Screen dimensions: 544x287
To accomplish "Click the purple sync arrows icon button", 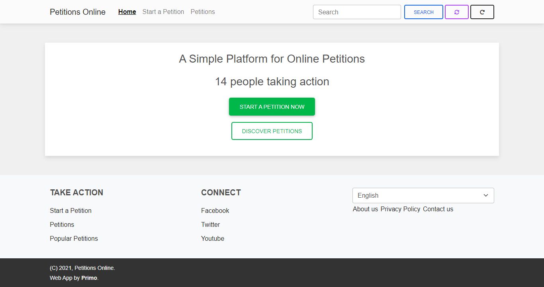I will pyautogui.click(x=456, y=12).
